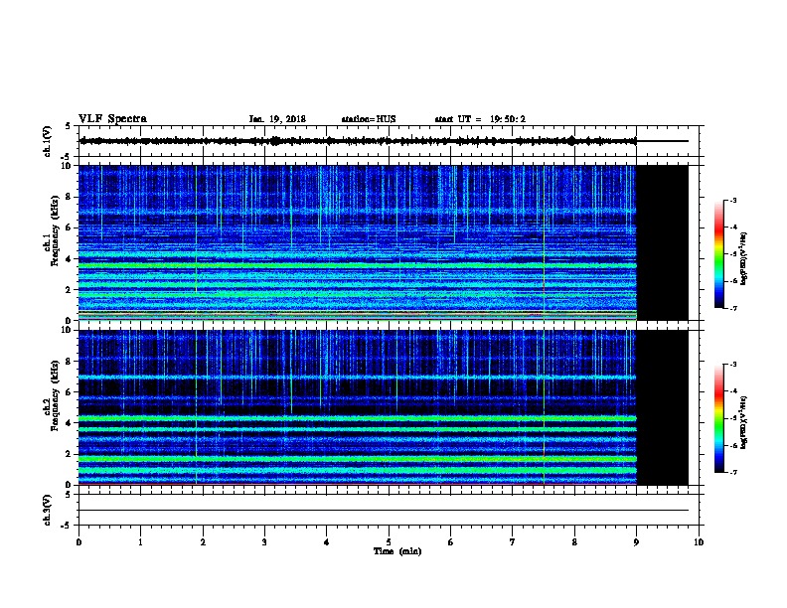This screenshot has width=787, height=608.
Task: Select the date text "Jan. 19, 2018"
Action: point(277,119)
